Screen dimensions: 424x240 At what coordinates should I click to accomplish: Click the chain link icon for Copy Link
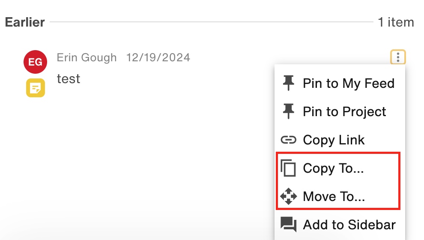pos(289,140)
